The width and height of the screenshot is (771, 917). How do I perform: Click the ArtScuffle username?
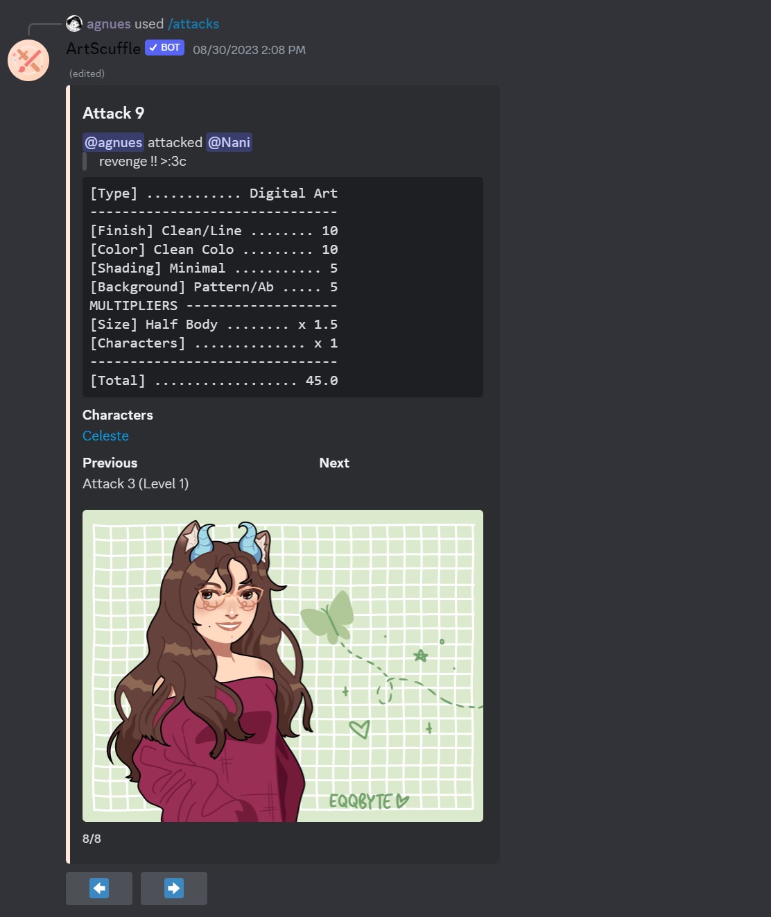103,48
